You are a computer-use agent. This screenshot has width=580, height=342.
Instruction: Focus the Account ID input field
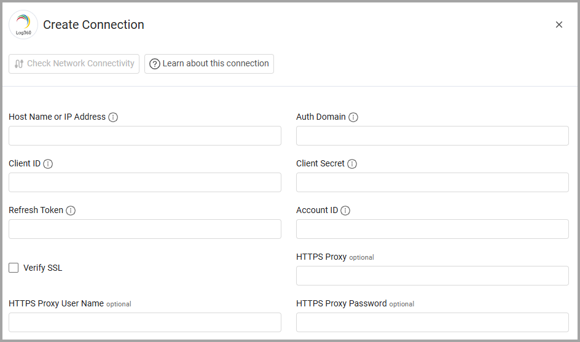click(x=433, y=229)
